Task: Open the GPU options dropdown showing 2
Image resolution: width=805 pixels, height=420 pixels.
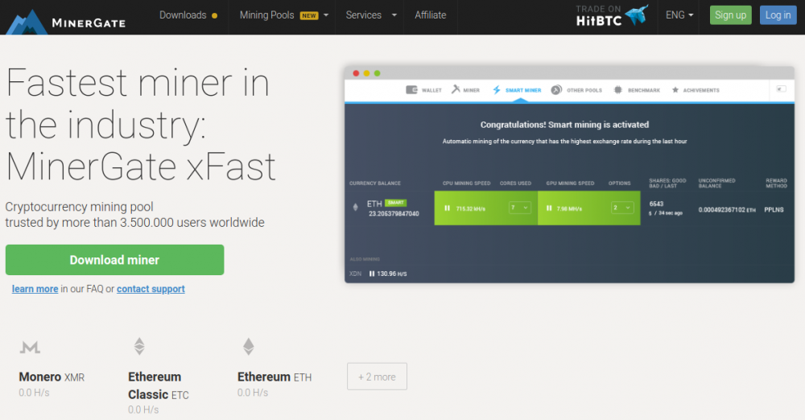Action: [x=622, y=208]
